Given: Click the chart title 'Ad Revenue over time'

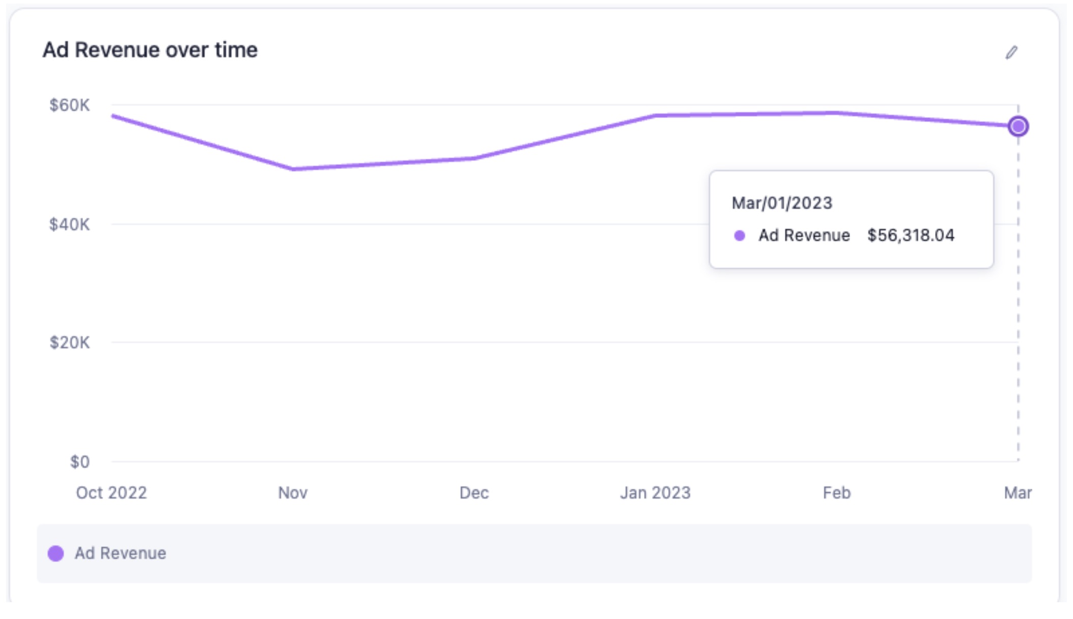Looking at the screenshot, I should click(150, 50).
